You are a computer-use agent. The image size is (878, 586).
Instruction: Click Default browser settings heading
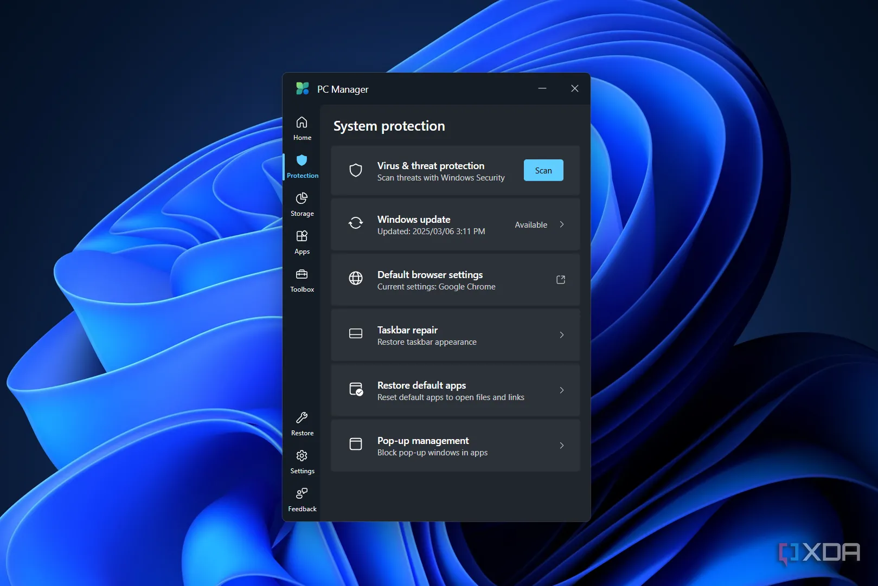pos(430,274)
